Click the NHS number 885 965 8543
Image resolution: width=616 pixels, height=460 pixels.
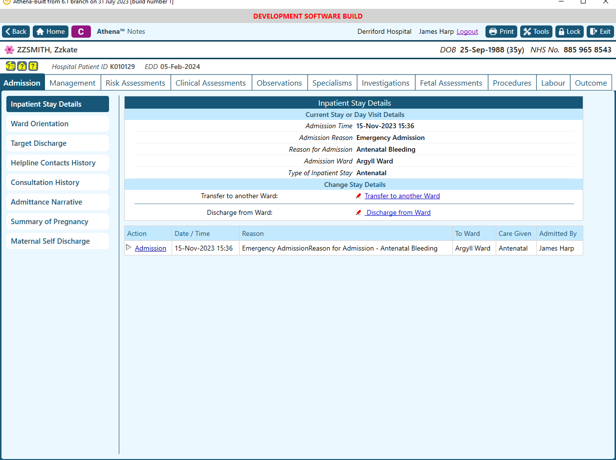point(587,50)
